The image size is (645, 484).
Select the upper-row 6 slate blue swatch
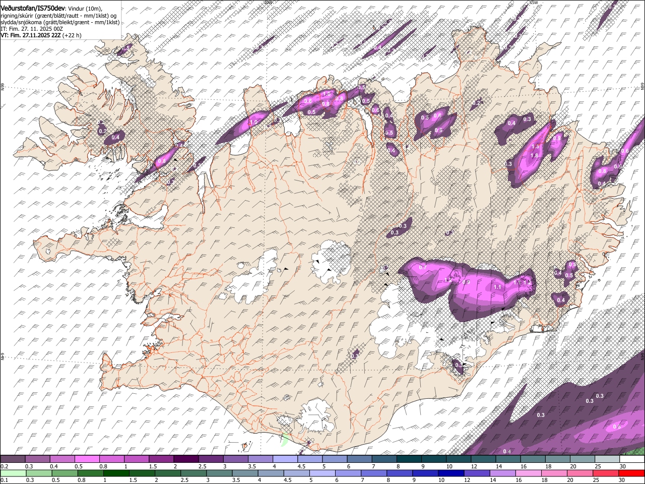(360, 459)
